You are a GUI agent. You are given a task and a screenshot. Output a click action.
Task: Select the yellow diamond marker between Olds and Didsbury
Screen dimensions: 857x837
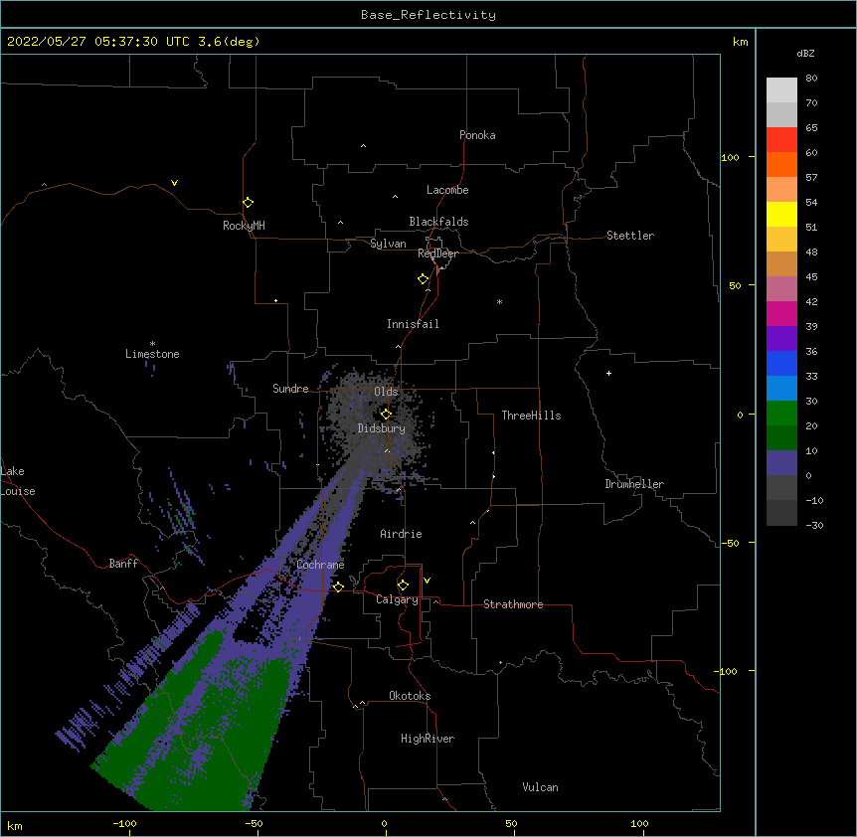tap(386, 414)
